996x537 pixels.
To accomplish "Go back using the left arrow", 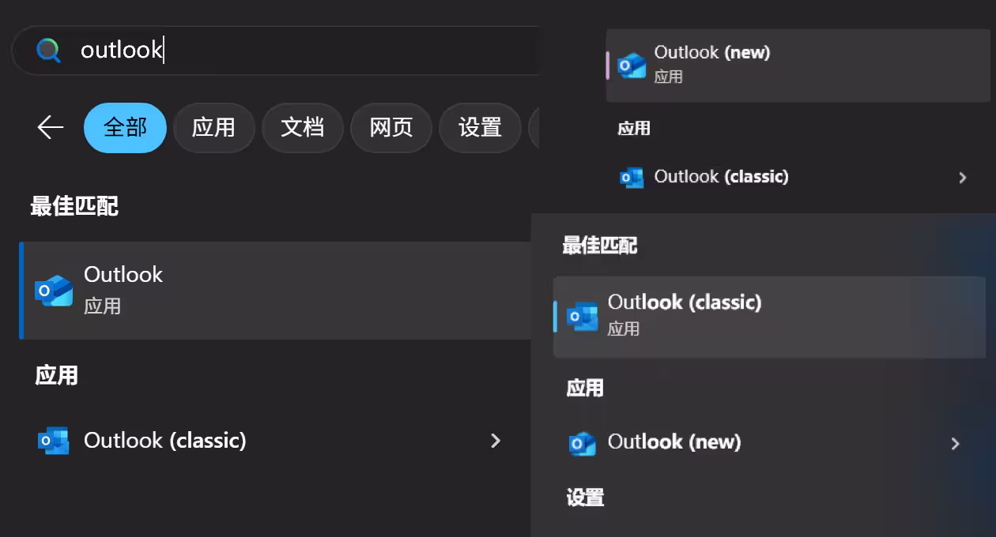I will tap(50, 127).
